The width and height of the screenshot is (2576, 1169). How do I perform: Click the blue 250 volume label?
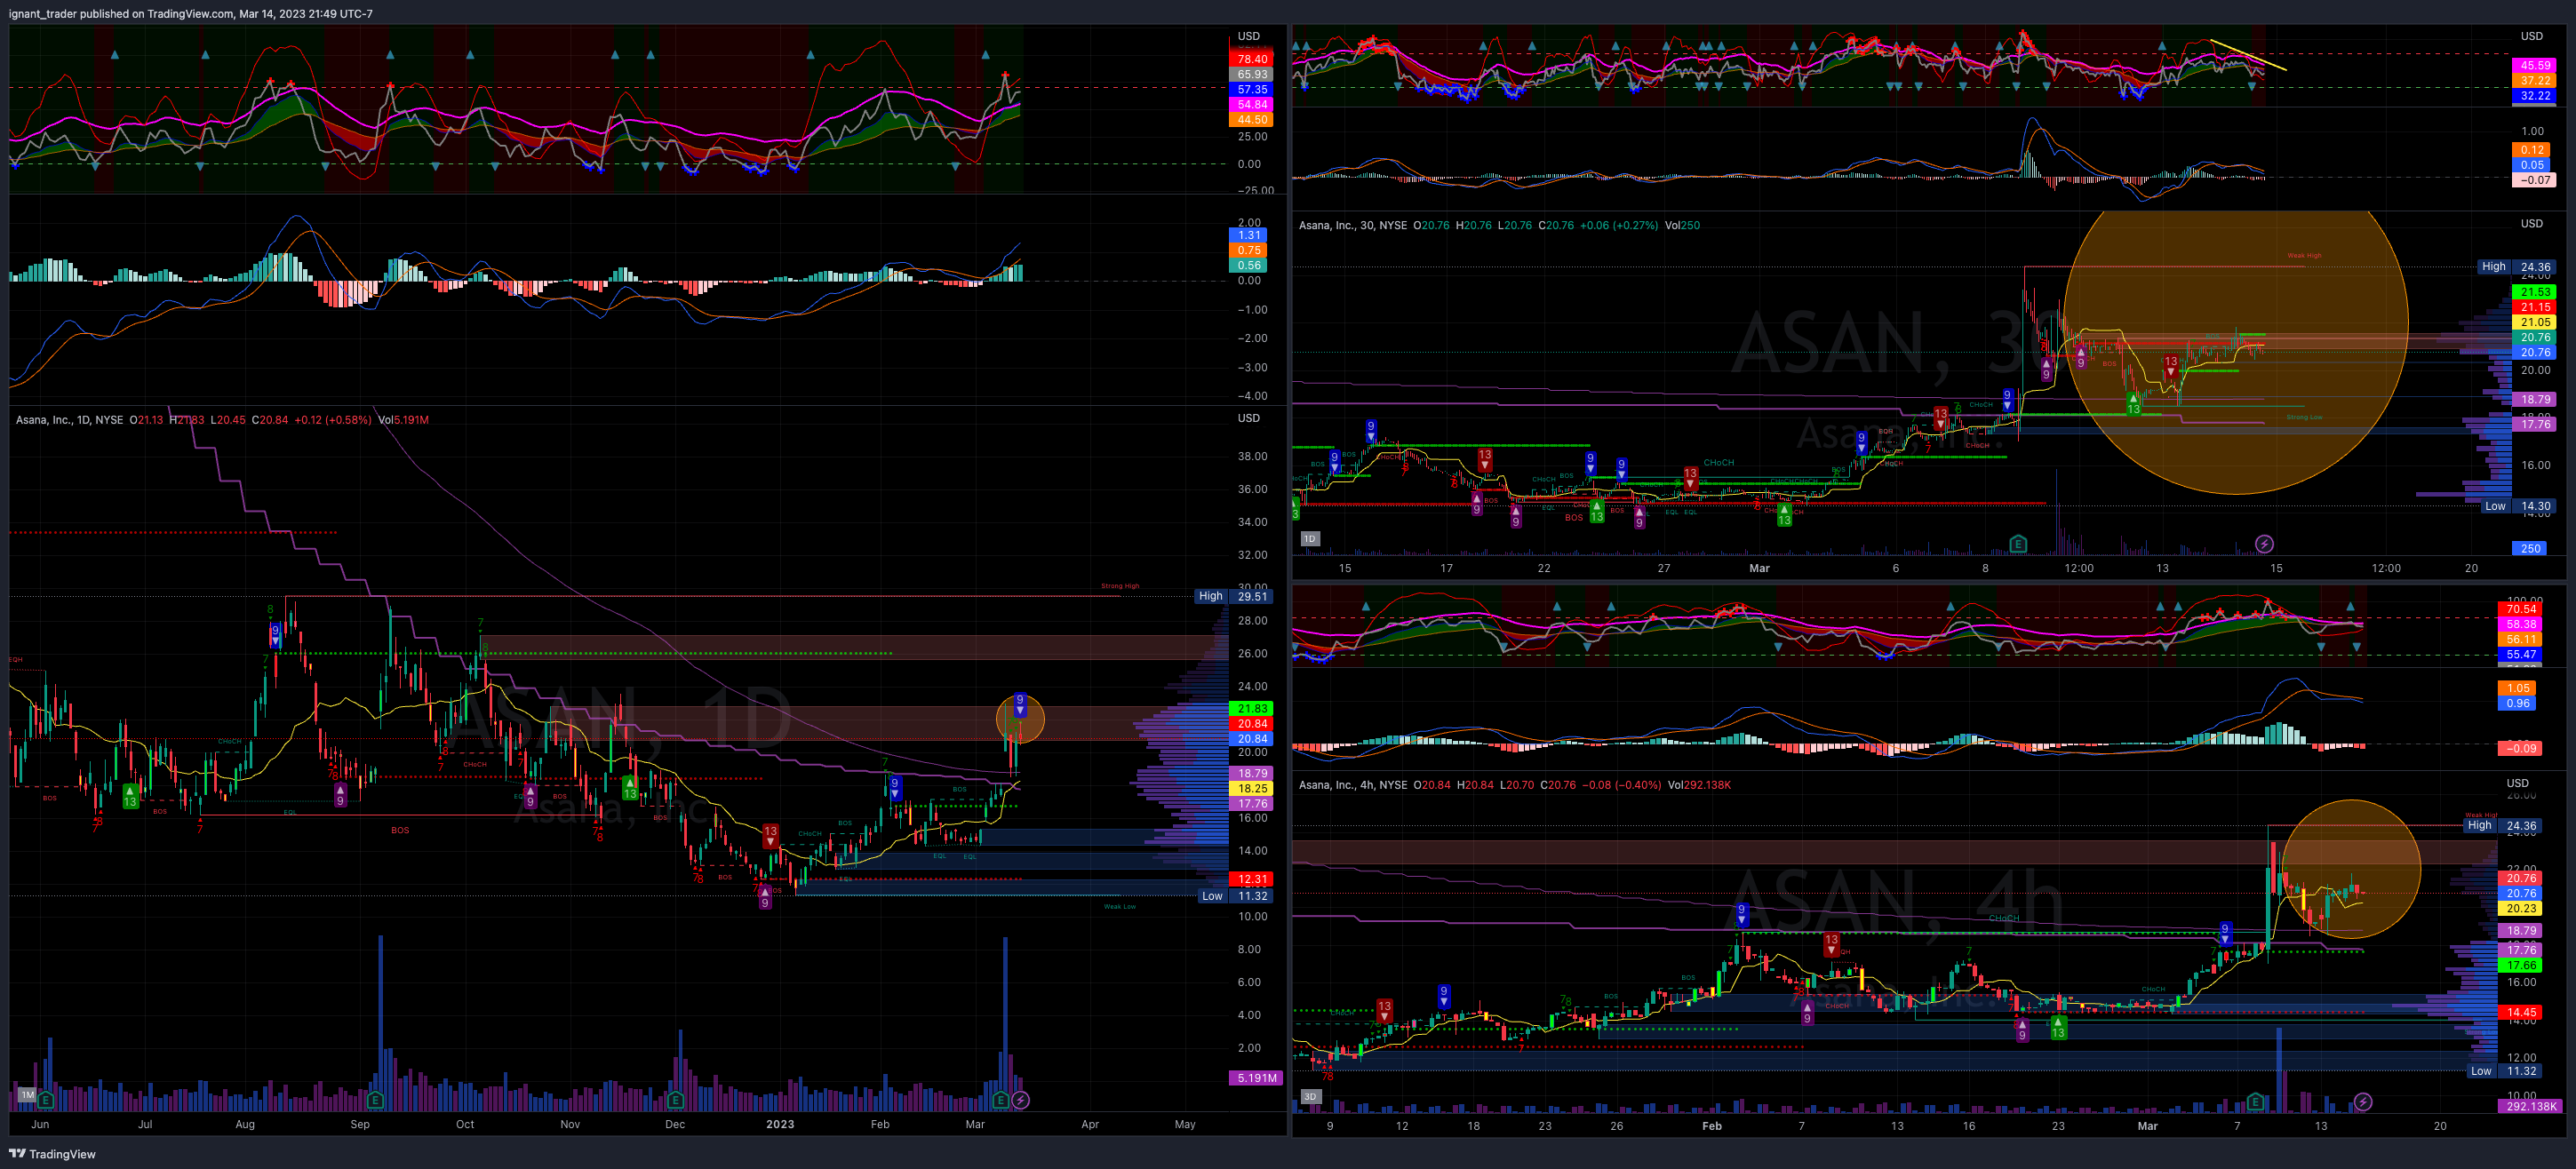tap(2530, 548)
